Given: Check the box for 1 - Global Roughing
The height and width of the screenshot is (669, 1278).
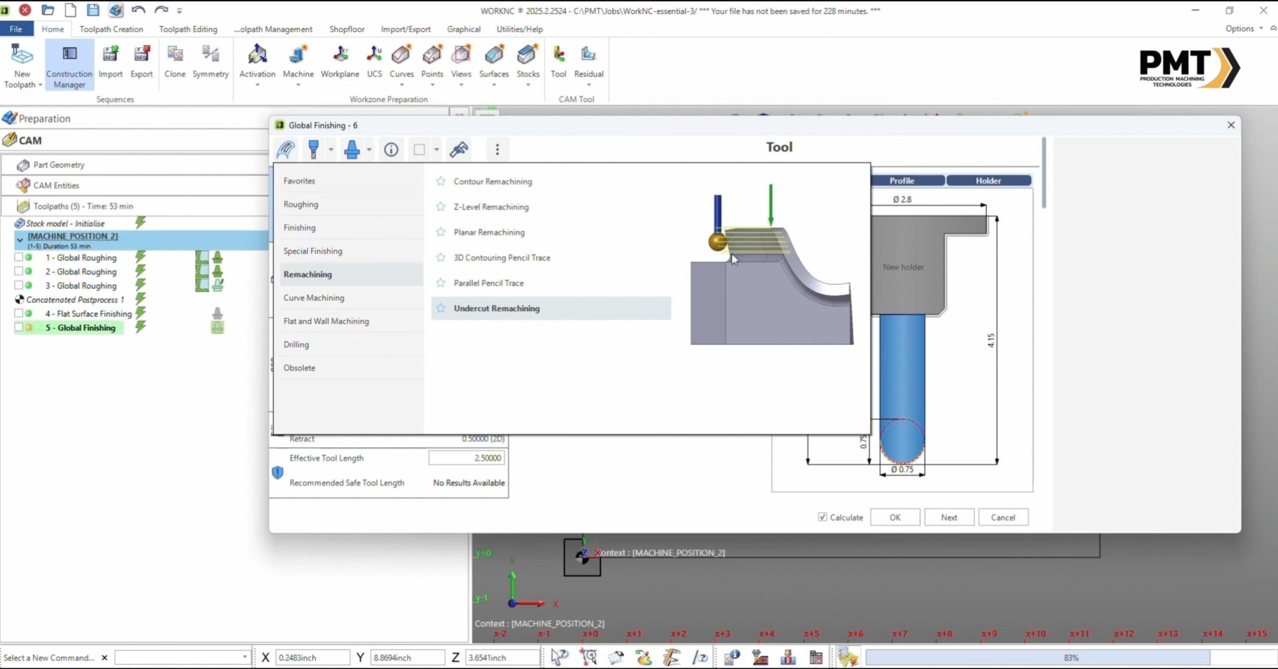Looking at the screenshot, I should (x=18, y=257).
